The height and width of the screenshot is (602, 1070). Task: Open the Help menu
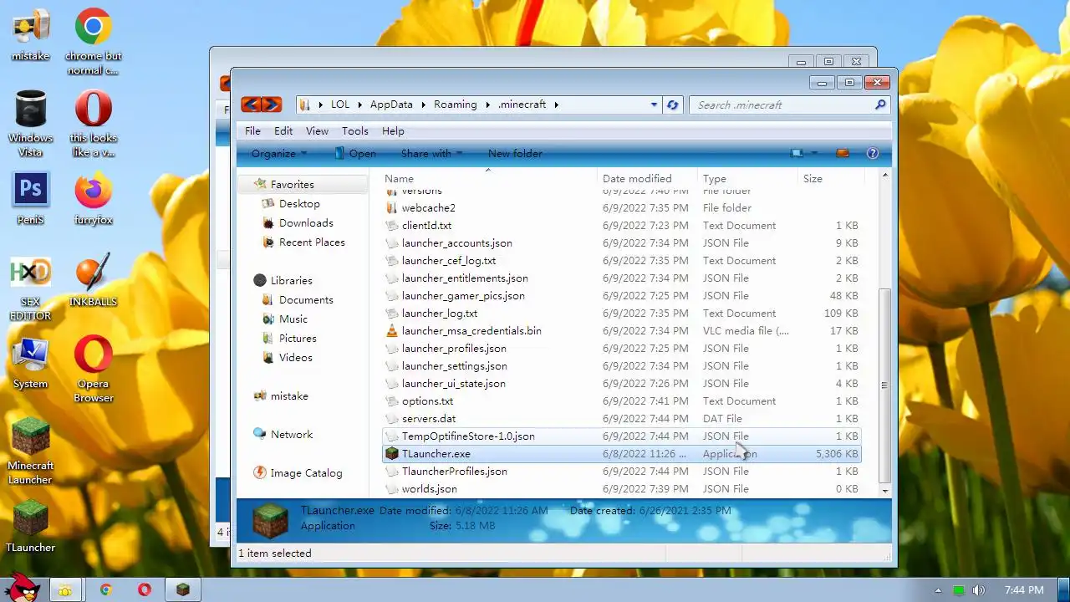click(393, 131)
